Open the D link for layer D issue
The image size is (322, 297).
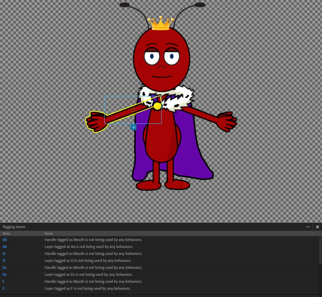coord(4,261)
